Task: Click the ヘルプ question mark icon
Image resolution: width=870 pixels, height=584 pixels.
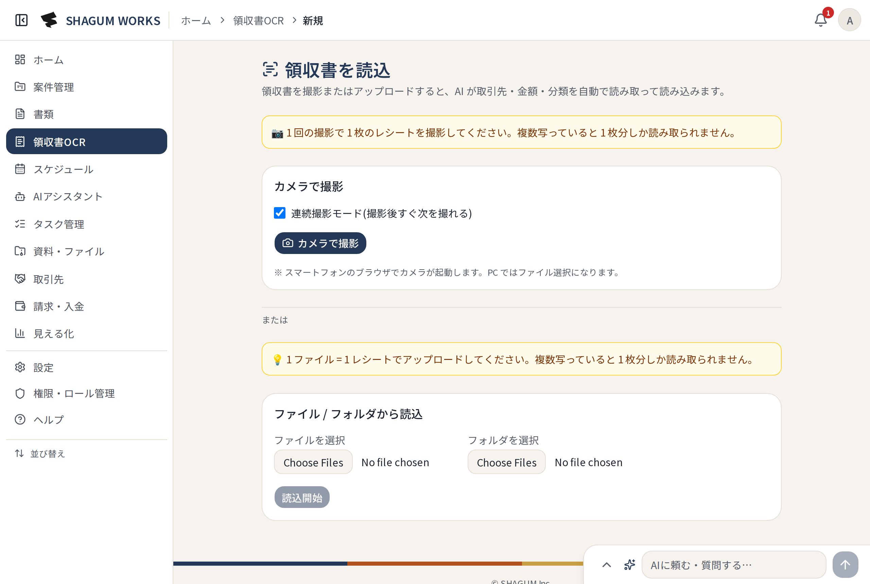Action: point(20,419)
